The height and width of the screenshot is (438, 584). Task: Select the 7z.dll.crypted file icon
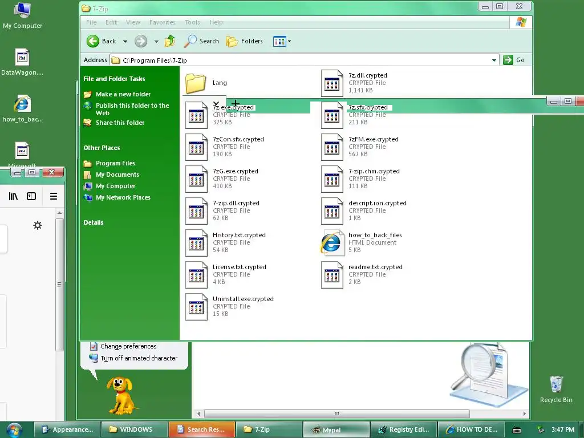[332, 83]
